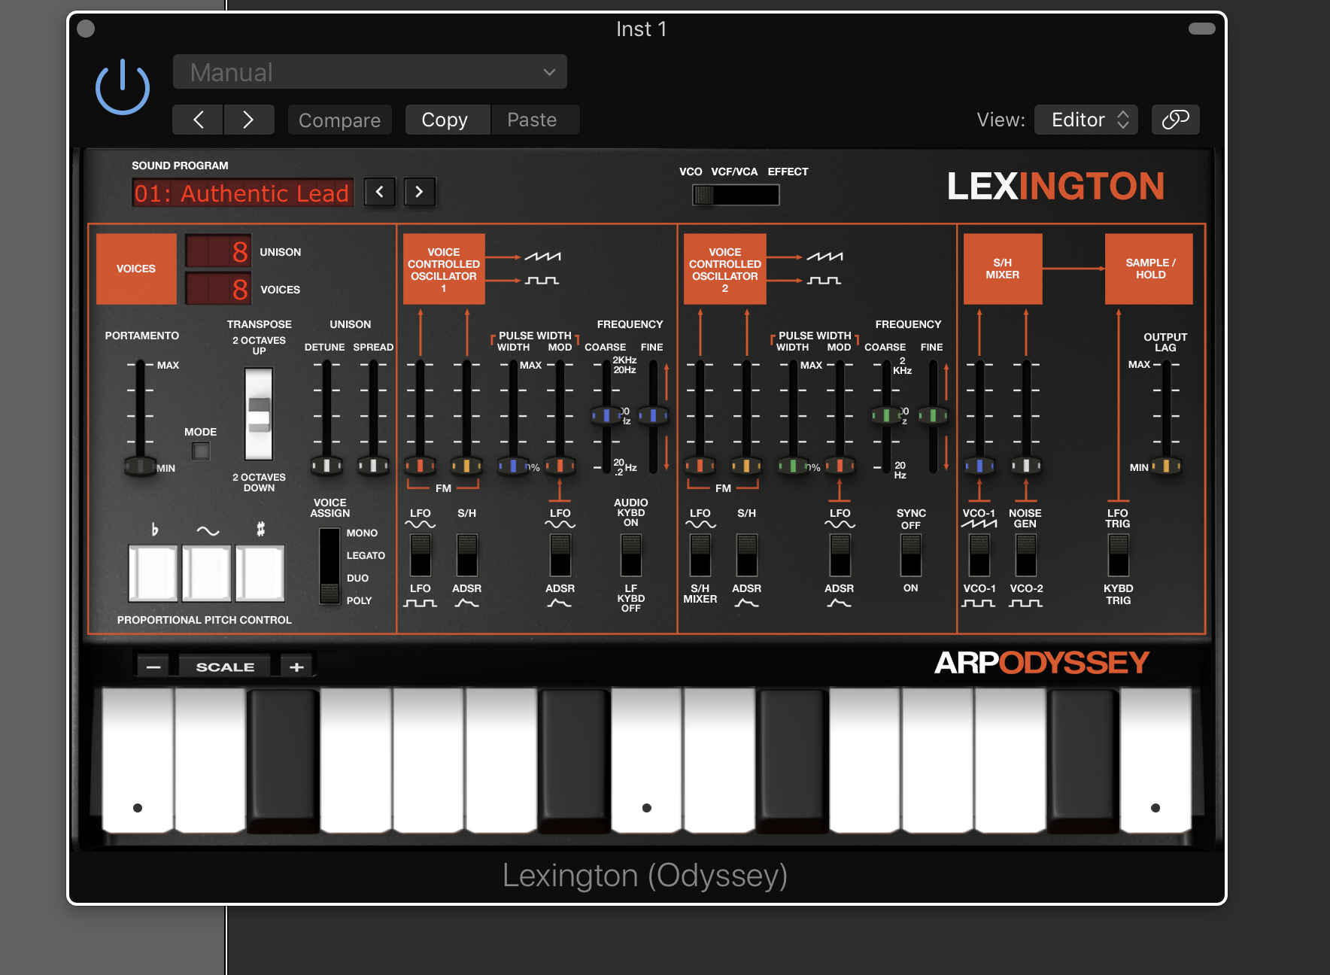The height and width of the screenshot is (975, 1330).
Task: Select next sound program arrow
Action: 419,192
